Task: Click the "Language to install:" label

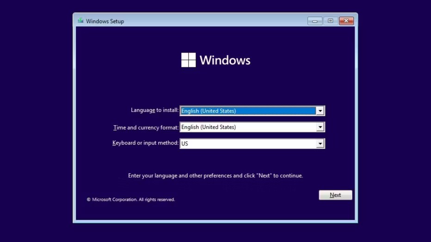Action: [x=154, y=110]
